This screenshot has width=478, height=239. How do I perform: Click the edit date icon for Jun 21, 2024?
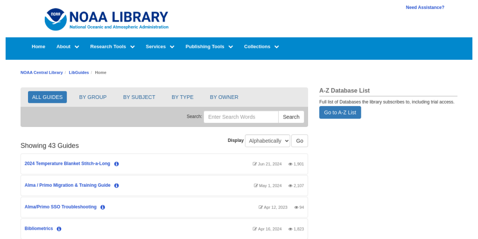tap(255, 164)
